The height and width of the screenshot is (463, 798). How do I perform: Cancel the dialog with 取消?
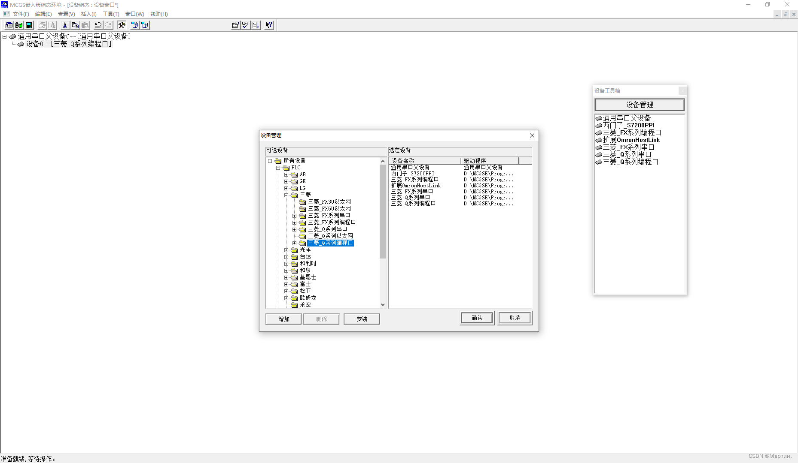tap(515, 318)
